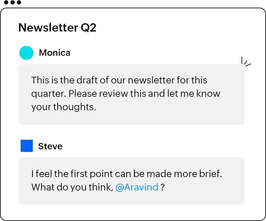Click Steve's blue square avatar

(27, 146)
